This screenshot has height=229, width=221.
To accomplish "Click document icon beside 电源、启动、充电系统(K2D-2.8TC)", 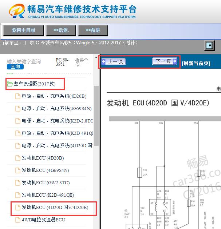I will (x=18, y=121).
